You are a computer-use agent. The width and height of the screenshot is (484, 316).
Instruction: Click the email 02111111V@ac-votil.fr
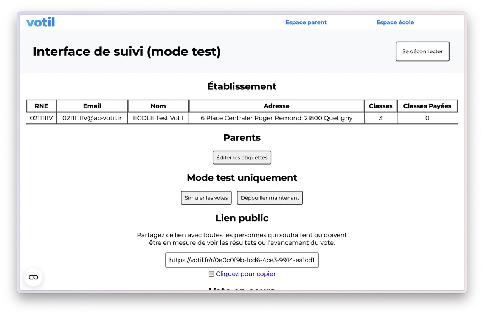[x=92, y=118]
